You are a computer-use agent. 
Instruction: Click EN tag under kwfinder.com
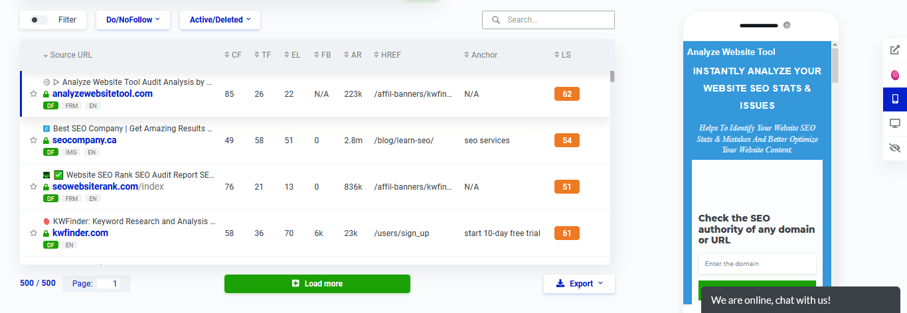click(70, 245)
